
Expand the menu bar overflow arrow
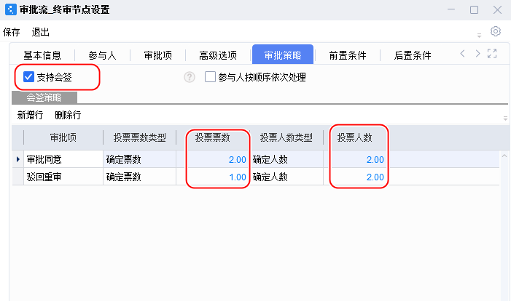[x=479, y=35]
